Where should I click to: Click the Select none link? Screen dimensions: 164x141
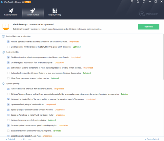tap(27, 139)
